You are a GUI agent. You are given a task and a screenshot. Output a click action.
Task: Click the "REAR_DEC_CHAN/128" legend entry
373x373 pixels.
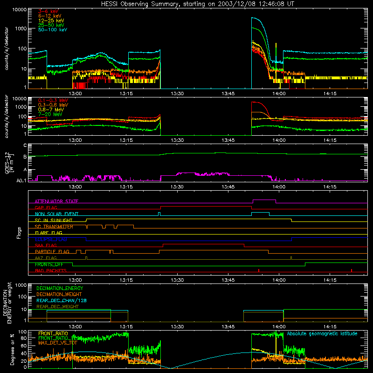pos(62,300)
